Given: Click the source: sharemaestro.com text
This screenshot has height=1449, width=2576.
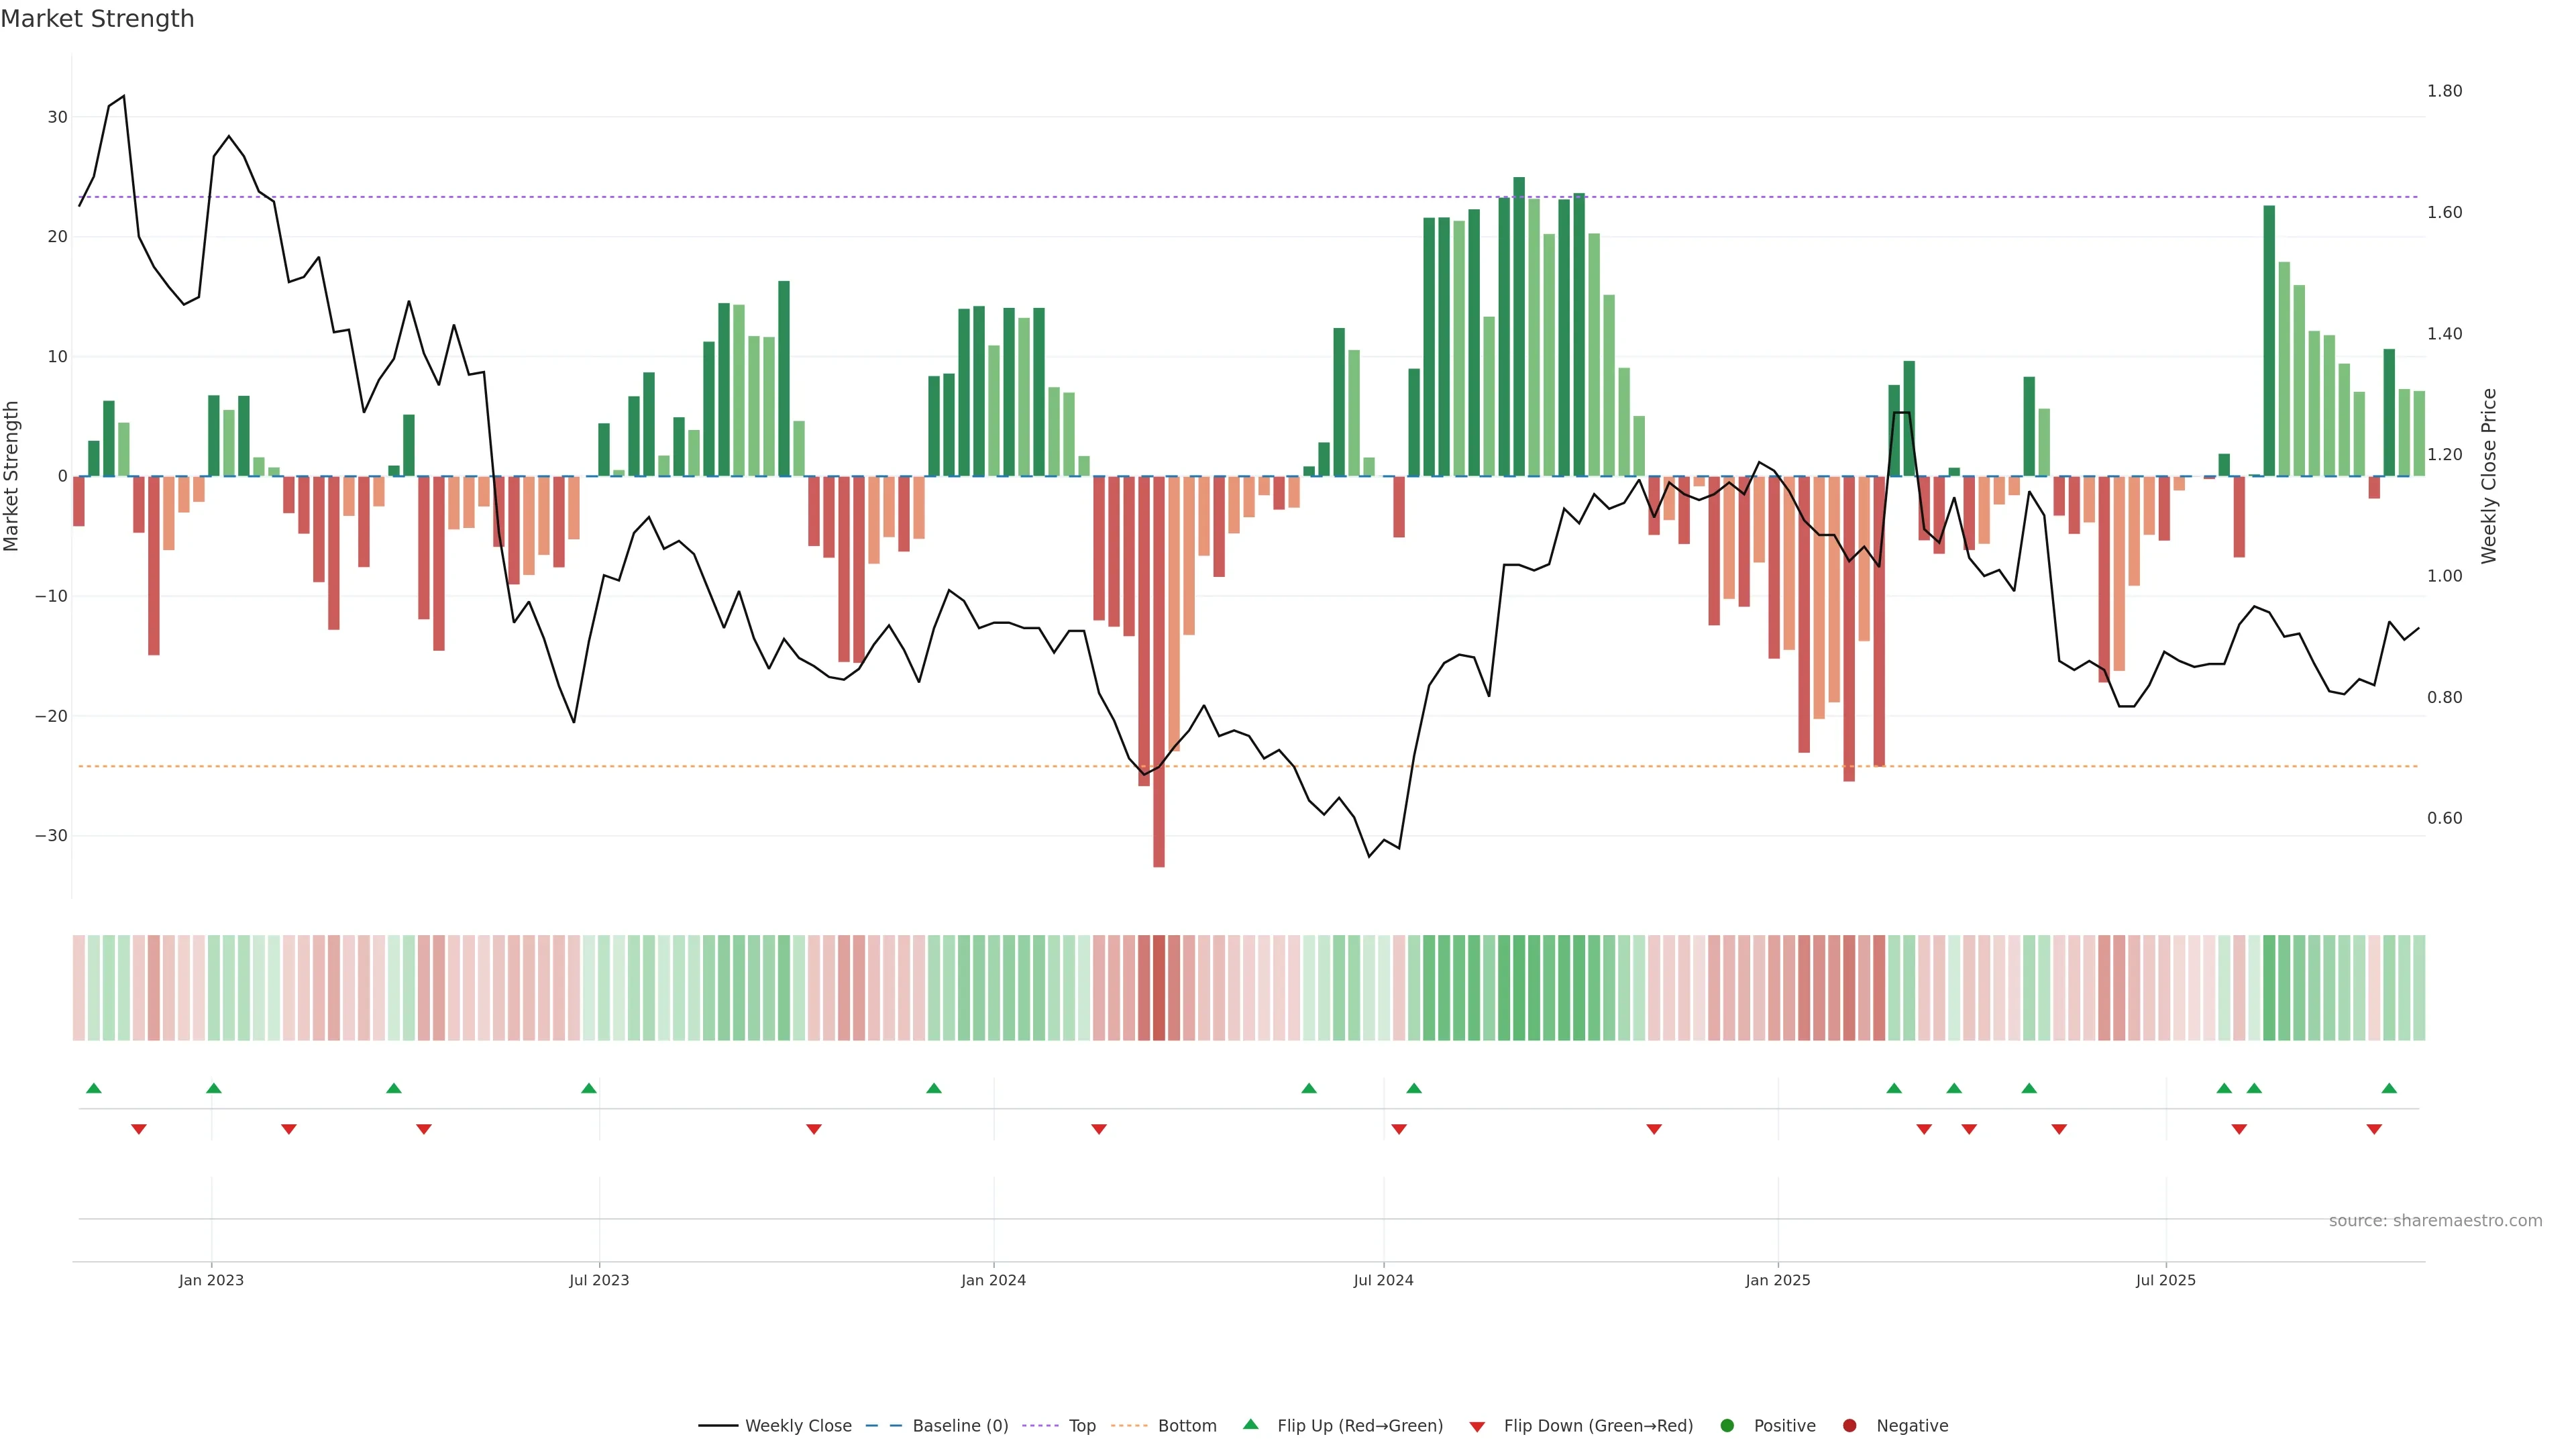Looking at the screenshot, I should click(2435, 1221).
